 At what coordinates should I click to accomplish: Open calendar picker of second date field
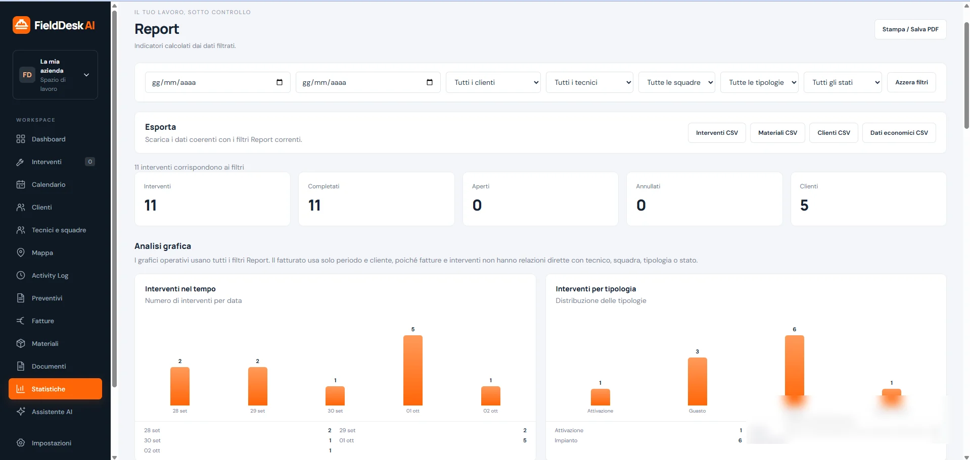(430, 82)
